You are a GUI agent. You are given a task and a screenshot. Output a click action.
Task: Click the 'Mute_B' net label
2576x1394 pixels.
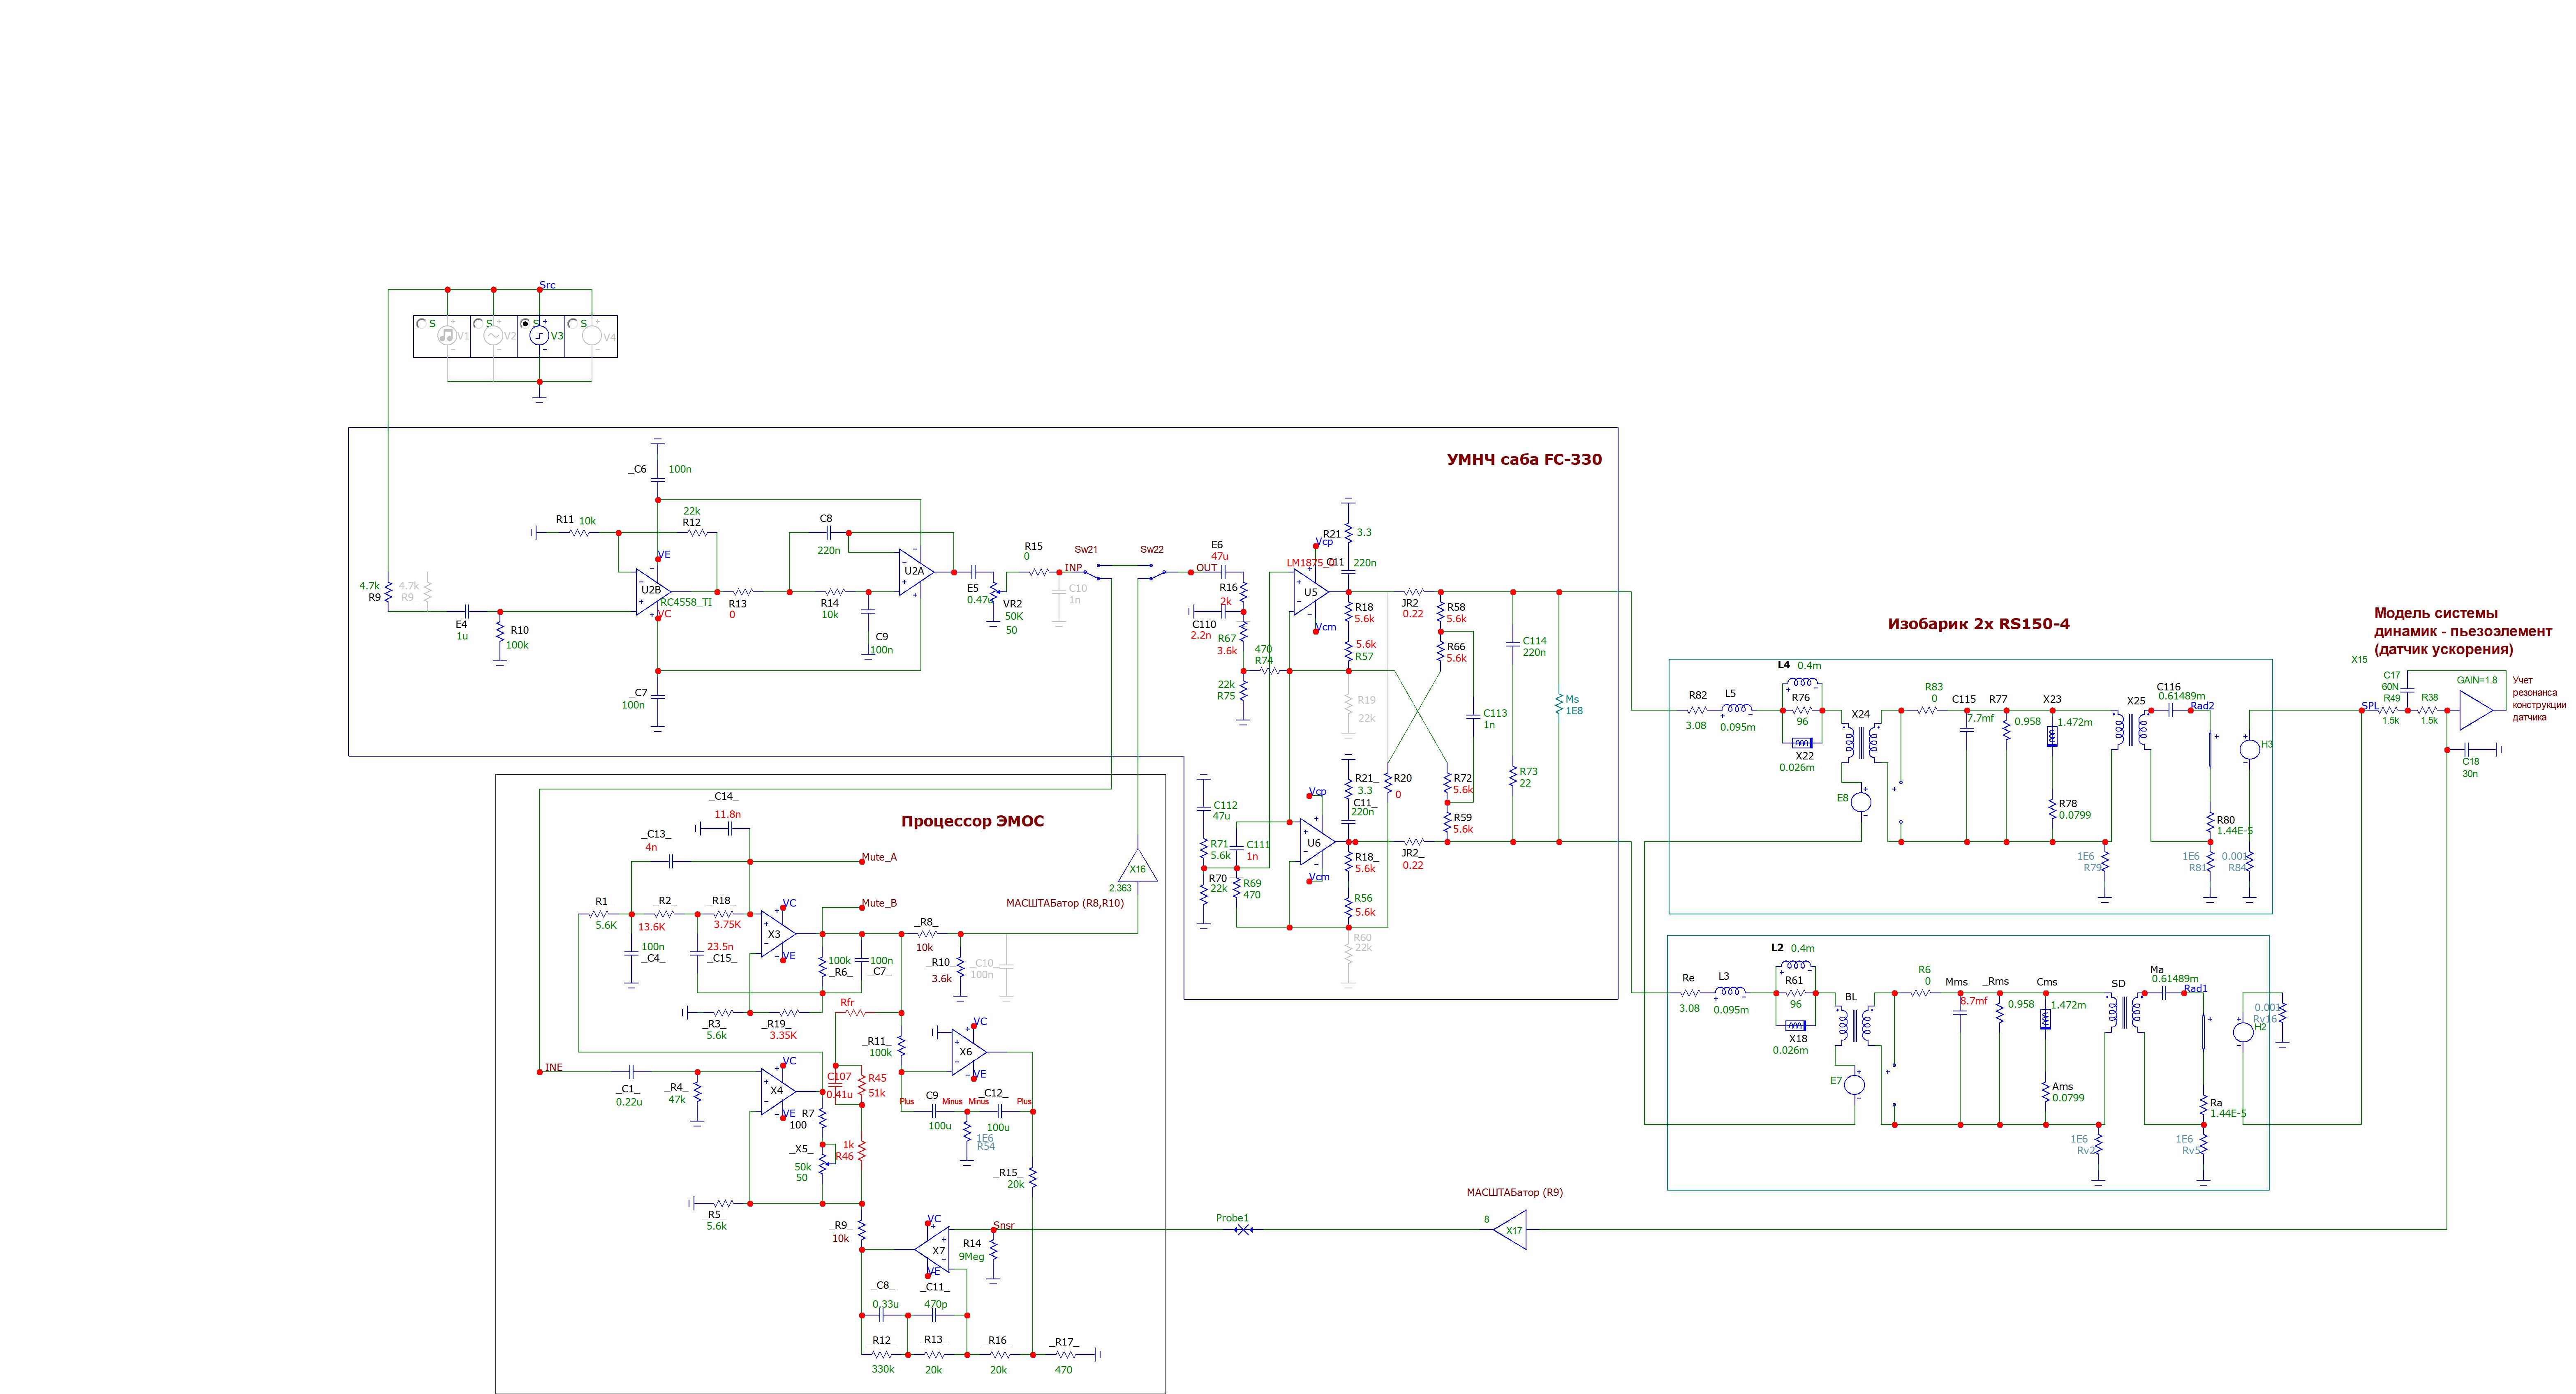click(x=879, y=903)
